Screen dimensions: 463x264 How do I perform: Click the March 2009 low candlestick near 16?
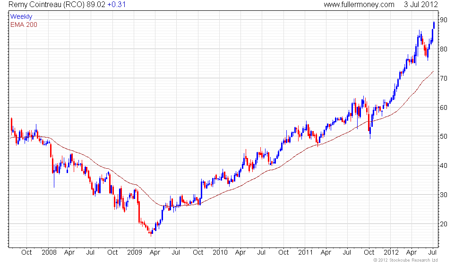point(151,233)
